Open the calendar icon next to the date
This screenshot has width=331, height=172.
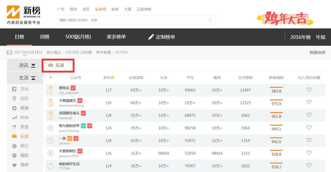pyautogui.click(x=9, y=52)
